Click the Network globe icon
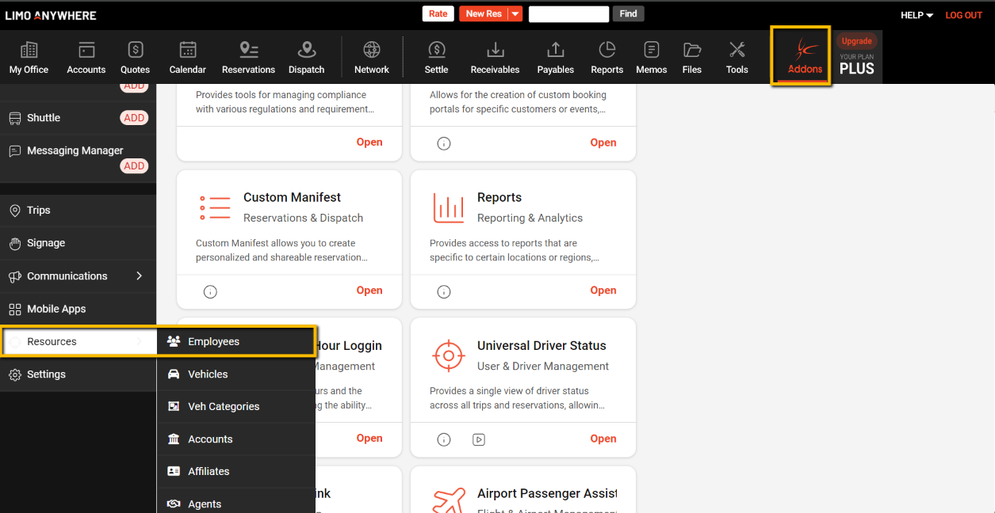The width and height of the screenshot is (995, 513). pos(371,51)
